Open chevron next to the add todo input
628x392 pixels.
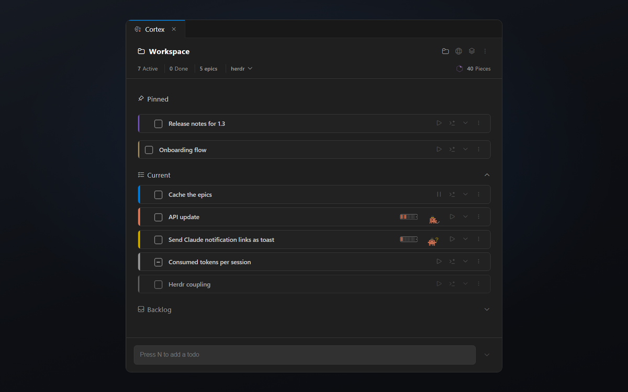pos(487,355)
